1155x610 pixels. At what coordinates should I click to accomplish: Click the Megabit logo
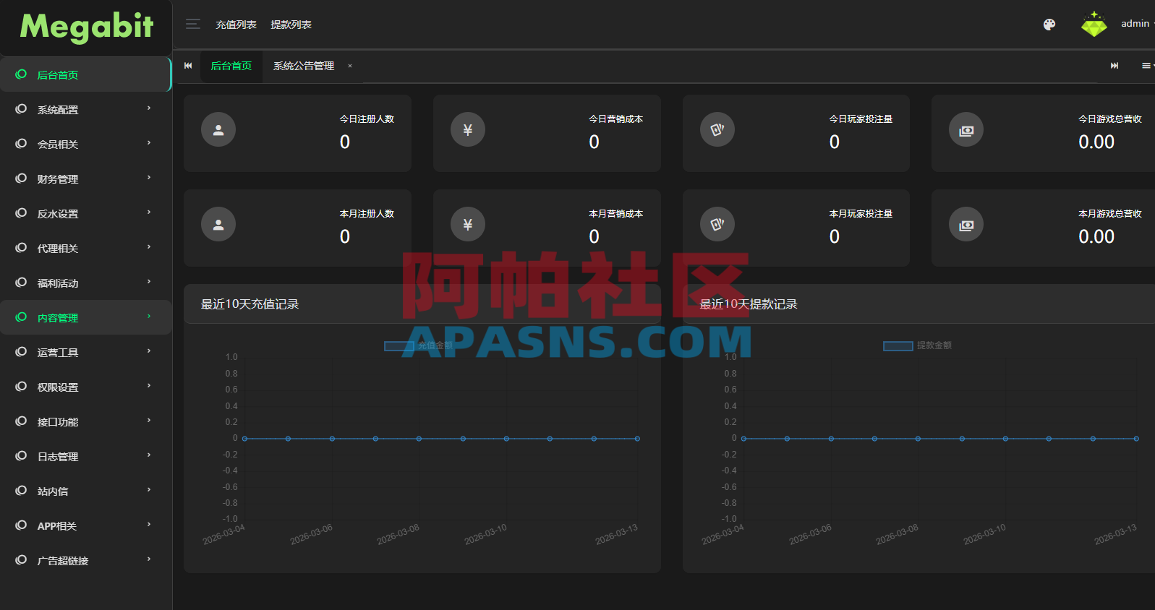coord(87,27)
